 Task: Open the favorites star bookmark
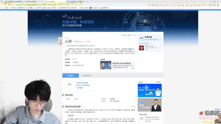(x=6, y=8)
